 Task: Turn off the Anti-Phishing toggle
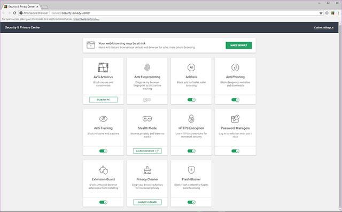[235, 100]
